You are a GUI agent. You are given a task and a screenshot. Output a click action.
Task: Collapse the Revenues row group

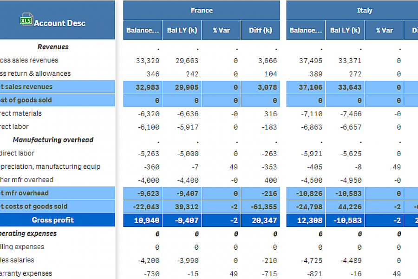(x=53, y=46)
